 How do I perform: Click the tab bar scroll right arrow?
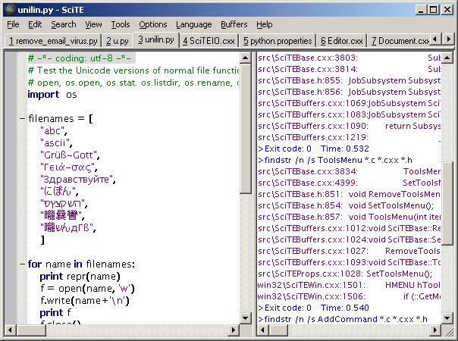coord(448,39)
